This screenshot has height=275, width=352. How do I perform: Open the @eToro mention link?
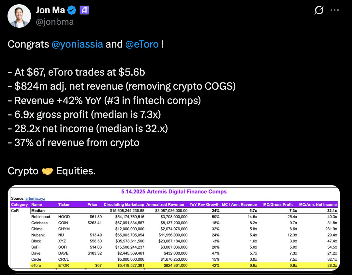(x=142, y=44)
